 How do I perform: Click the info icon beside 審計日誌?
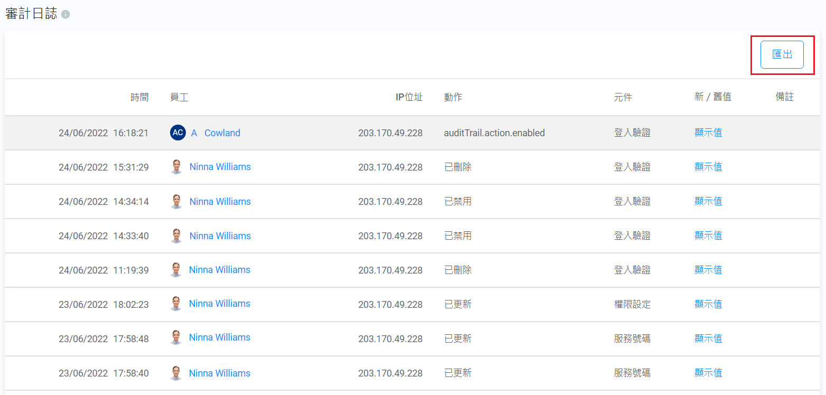coord(65,14)
